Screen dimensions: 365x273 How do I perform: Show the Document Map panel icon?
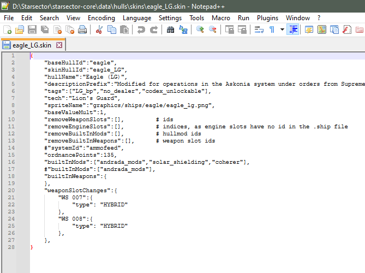(x=322, y=30)
